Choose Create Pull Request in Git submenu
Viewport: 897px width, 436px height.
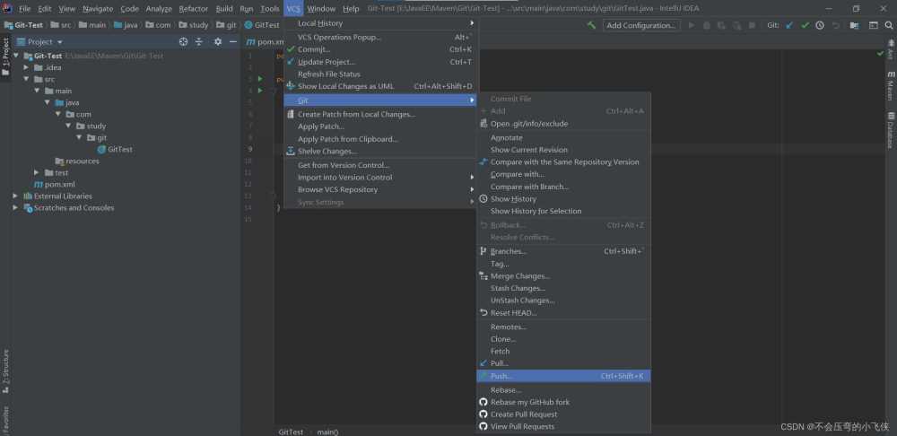coord(563,414)
